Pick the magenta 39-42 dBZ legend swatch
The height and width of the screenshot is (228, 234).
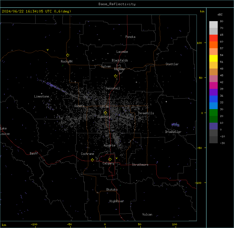[x=213, y=85]
